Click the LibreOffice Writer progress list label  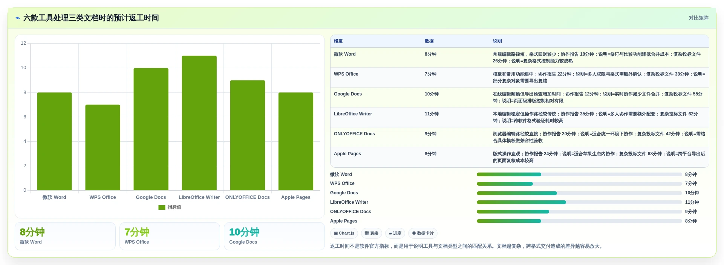coord(349,202)
